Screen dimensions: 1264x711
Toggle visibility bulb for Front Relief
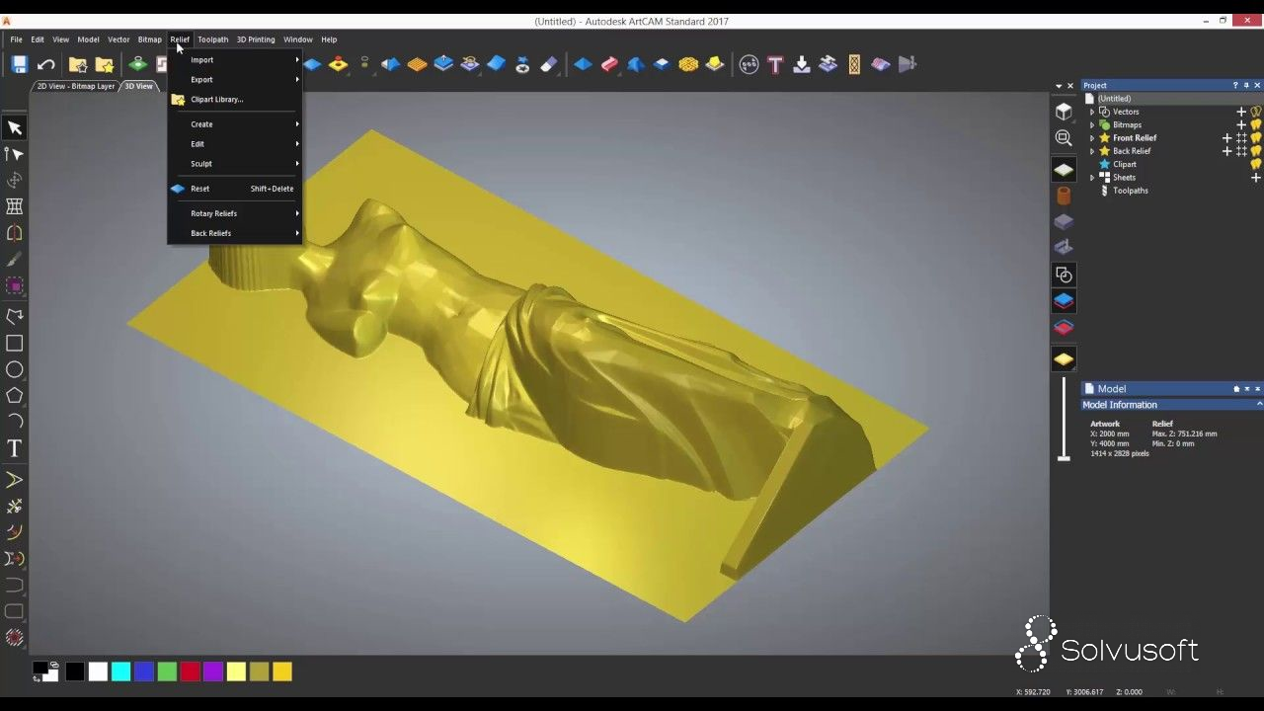click(1256, 138)
